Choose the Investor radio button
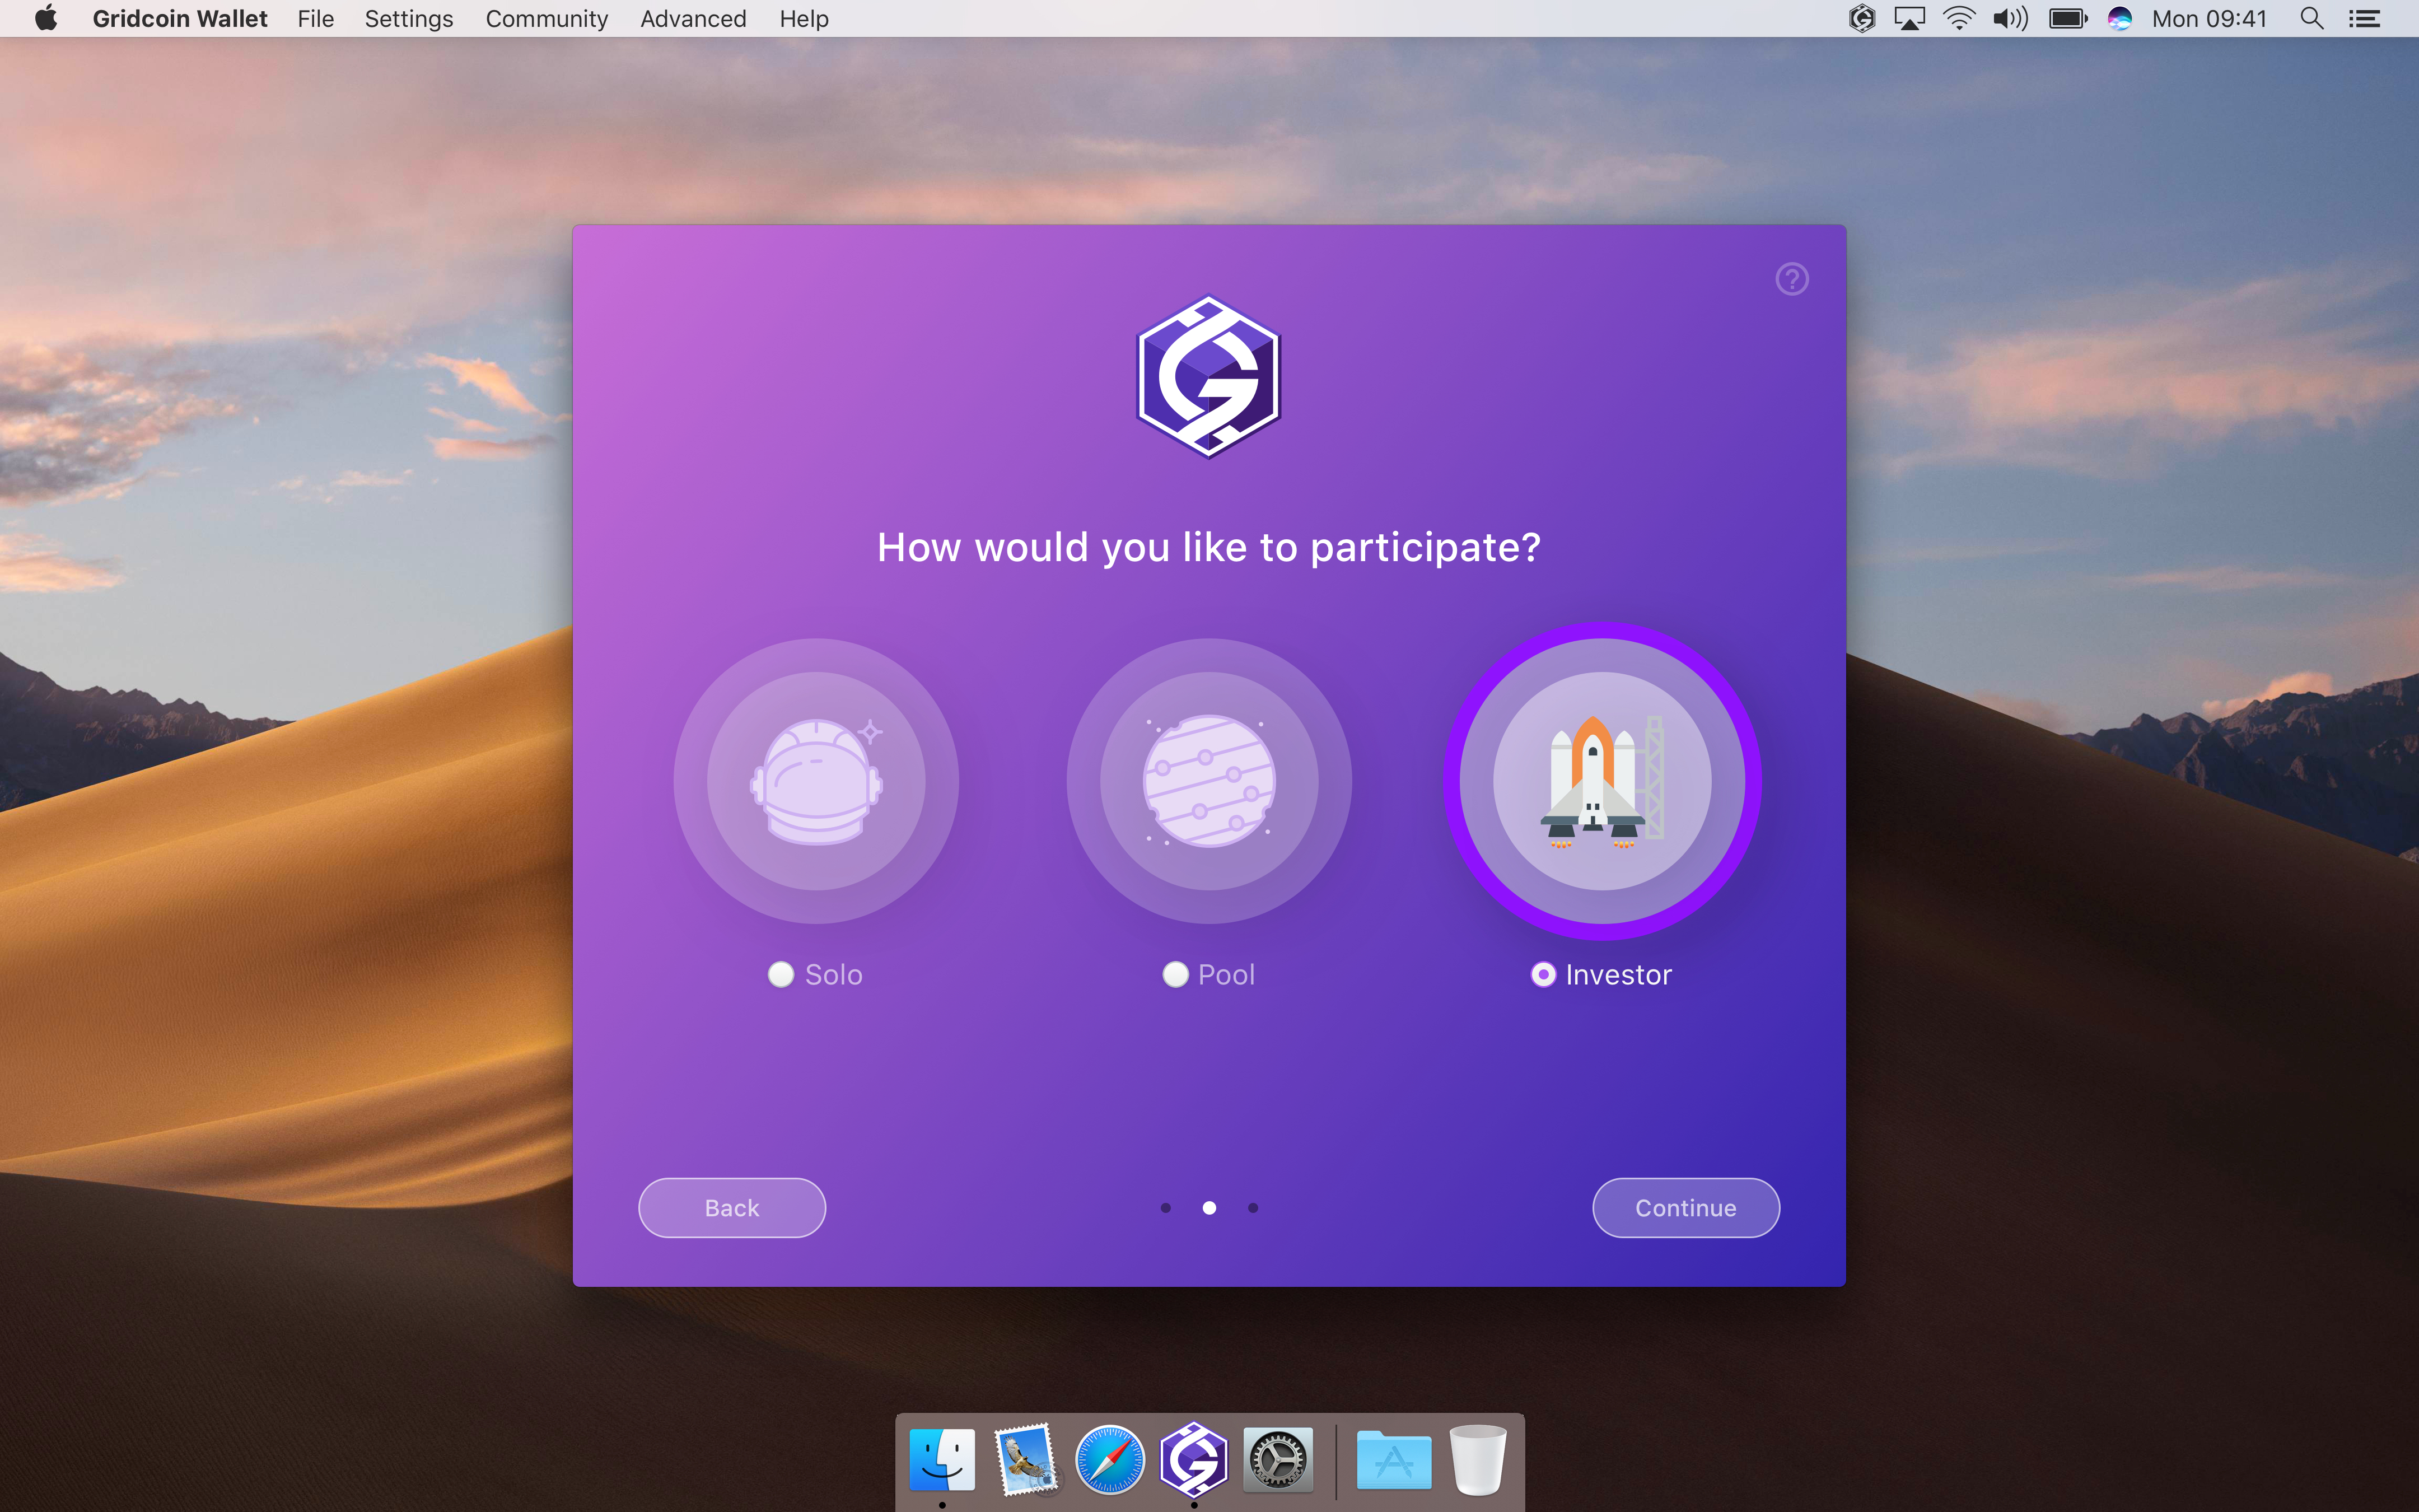This screenshot has height=1512, width=2419. click(1543, 974)
